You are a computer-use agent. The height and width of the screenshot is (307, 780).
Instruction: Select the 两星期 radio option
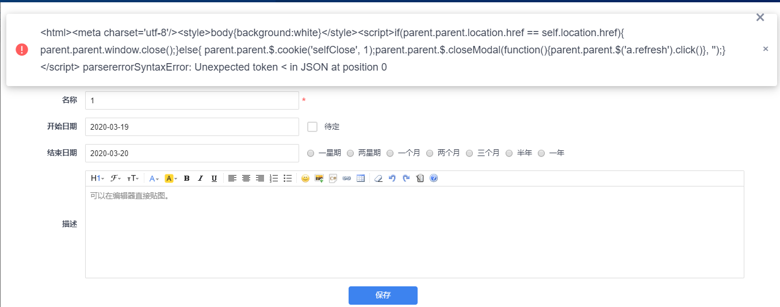pyautogui.click(x=350, y=153)
